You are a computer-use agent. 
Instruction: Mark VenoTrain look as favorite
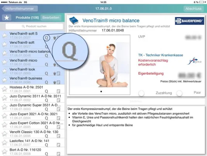(x=5, y=71)
